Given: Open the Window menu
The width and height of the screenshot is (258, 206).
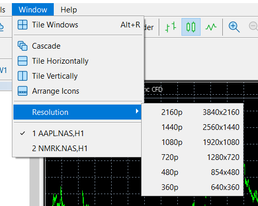Looking at the screenshot, I should (33, 9).
